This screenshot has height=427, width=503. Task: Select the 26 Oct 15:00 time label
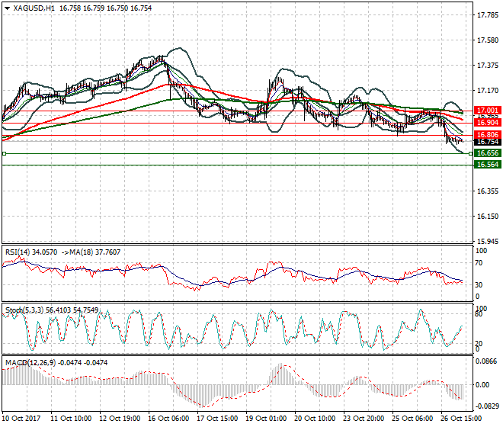(x=461, y=419)
